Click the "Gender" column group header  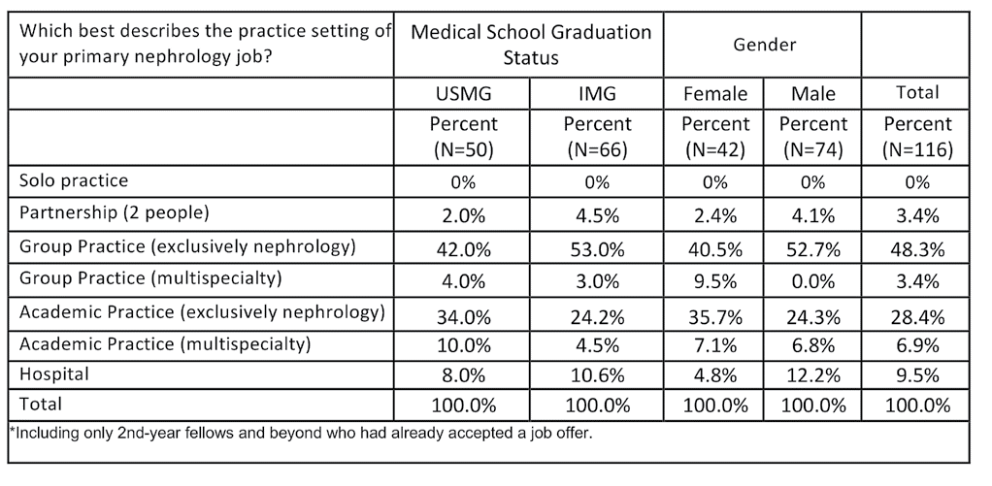point(764,45)
